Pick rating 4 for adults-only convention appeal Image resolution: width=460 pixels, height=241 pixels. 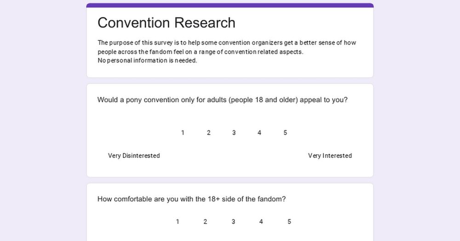(x=259, y=133)
